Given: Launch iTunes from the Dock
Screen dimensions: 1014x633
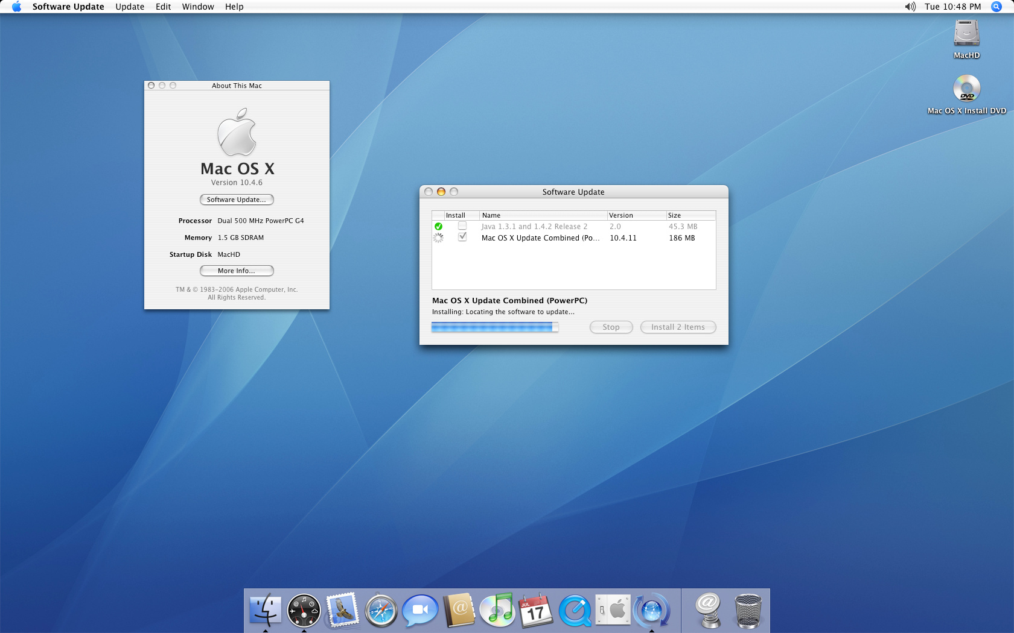Looking at the screenshot, I should tap(497, 610).
